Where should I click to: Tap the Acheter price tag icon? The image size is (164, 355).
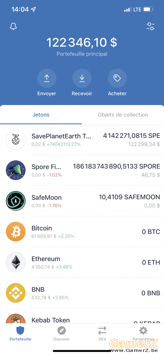pos(117,78)
